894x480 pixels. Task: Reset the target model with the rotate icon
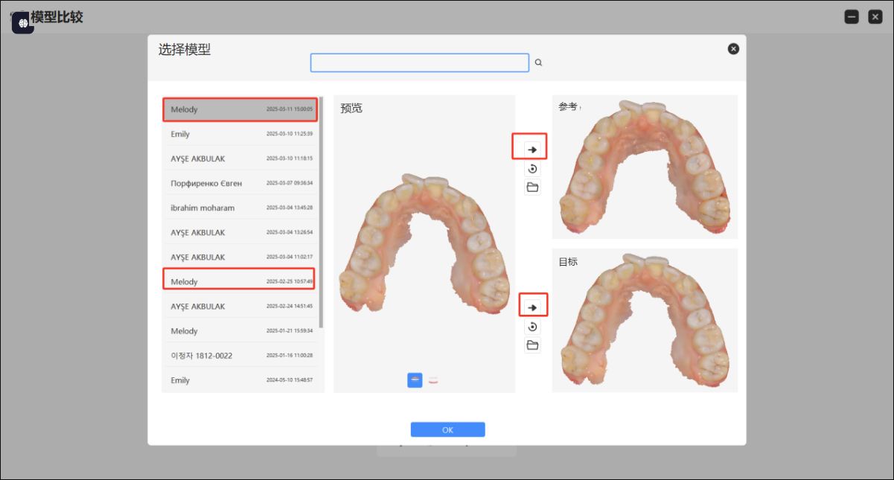pos(532,327)
